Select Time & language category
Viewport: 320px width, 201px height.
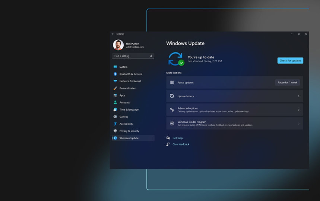tap(129, 110)
